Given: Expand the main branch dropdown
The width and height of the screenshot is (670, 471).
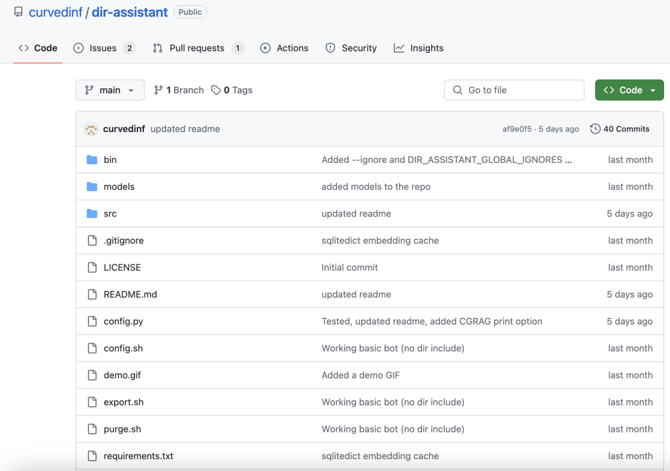Looking at the screenshot, I should (110, 90).
